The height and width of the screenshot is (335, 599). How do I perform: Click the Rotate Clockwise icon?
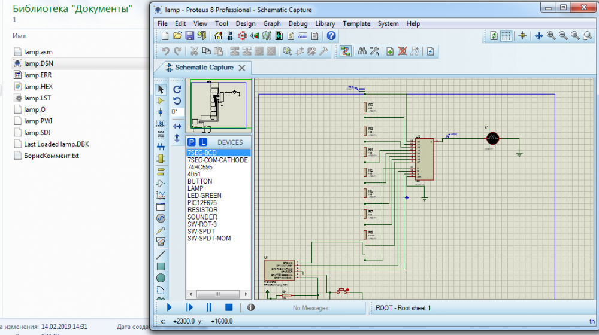[x=177, y=89]
